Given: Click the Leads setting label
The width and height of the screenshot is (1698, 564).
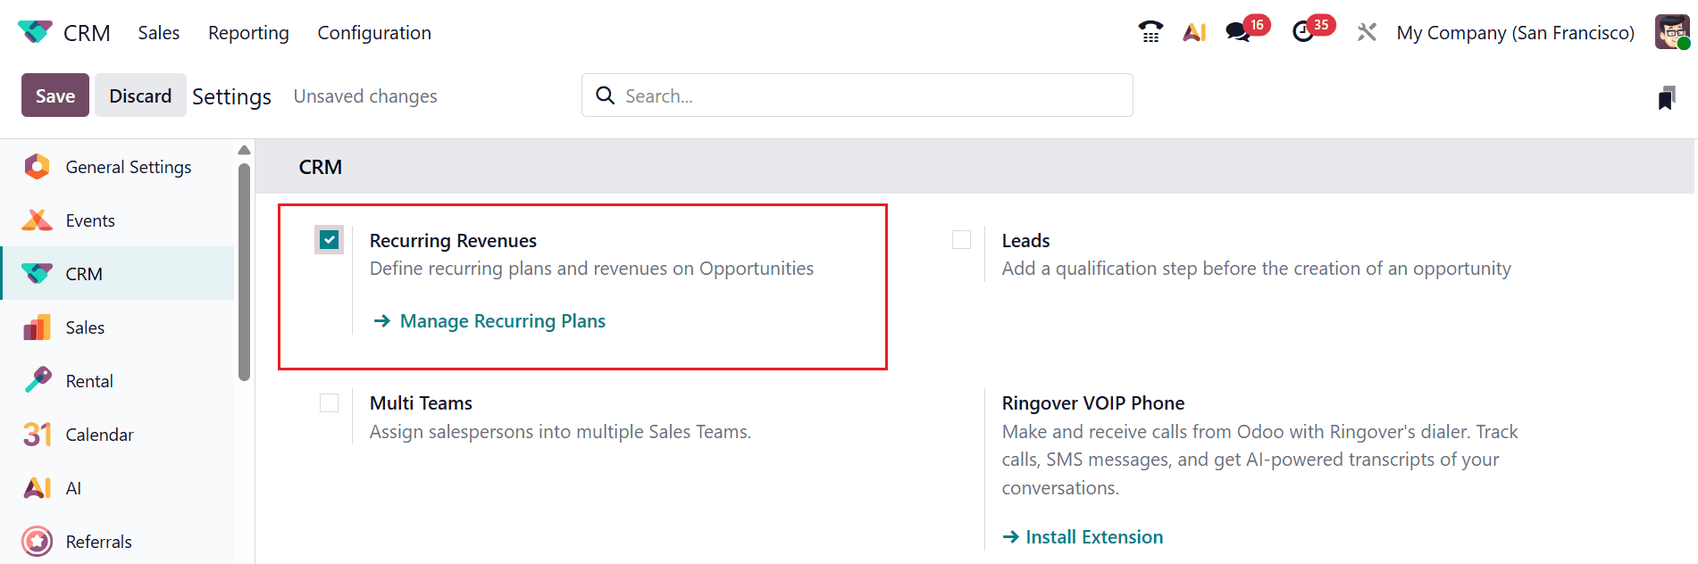Looking at the screenshot, I should pos(1025,240).
